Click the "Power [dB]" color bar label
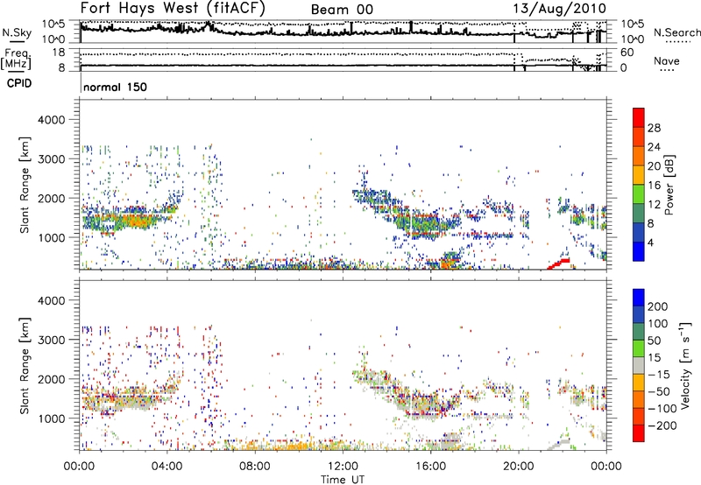Image resolution: width=701 pixels, height=485 pixels. pyautogui.click(x=669, y=185)
